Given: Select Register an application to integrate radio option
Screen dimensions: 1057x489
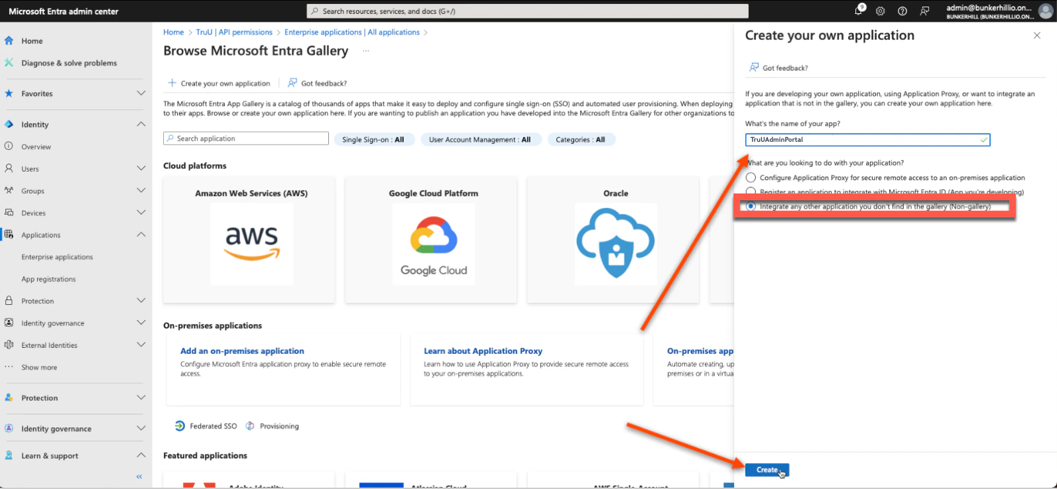Looking at the screenshot, I should 751,191.
